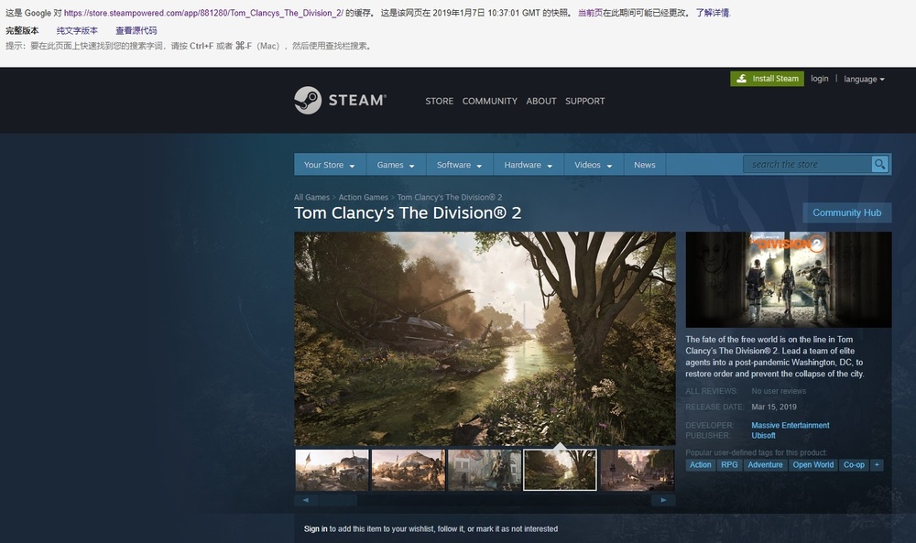Click the thumbnail strip scrollbar track
Screen dimensions: 916x543
tap(504, 500)
